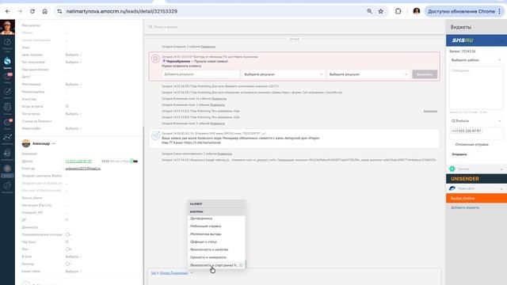Click the green messenger icon beside the phone
The image size is (507, 285).
click(x=132, y=161)
